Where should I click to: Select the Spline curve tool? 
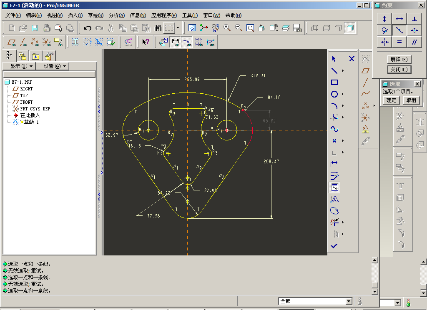334,129
